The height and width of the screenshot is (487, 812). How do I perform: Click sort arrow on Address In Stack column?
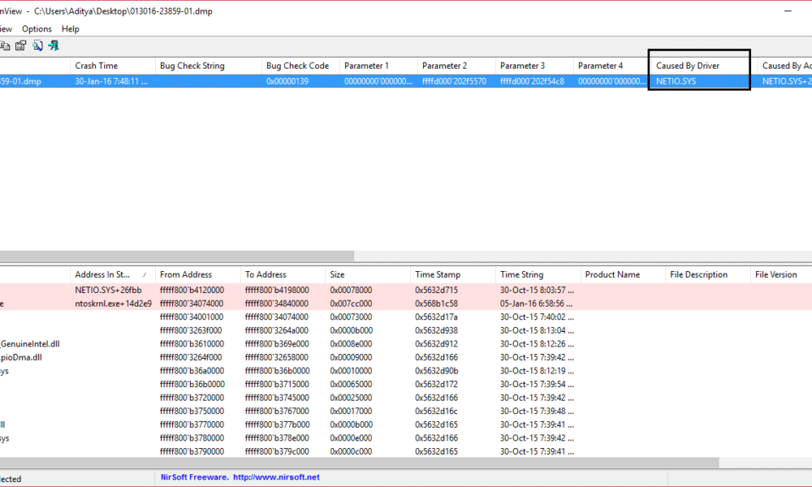click(143, 274)
